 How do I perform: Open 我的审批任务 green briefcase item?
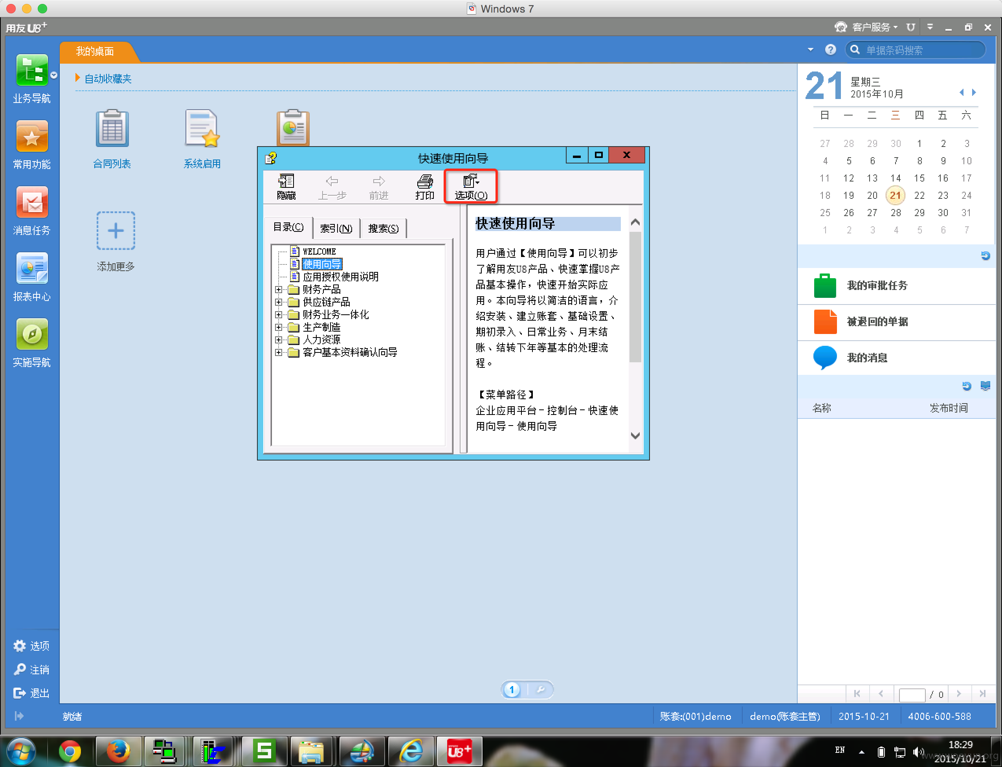pyautogui.click(x=897, y=286)
